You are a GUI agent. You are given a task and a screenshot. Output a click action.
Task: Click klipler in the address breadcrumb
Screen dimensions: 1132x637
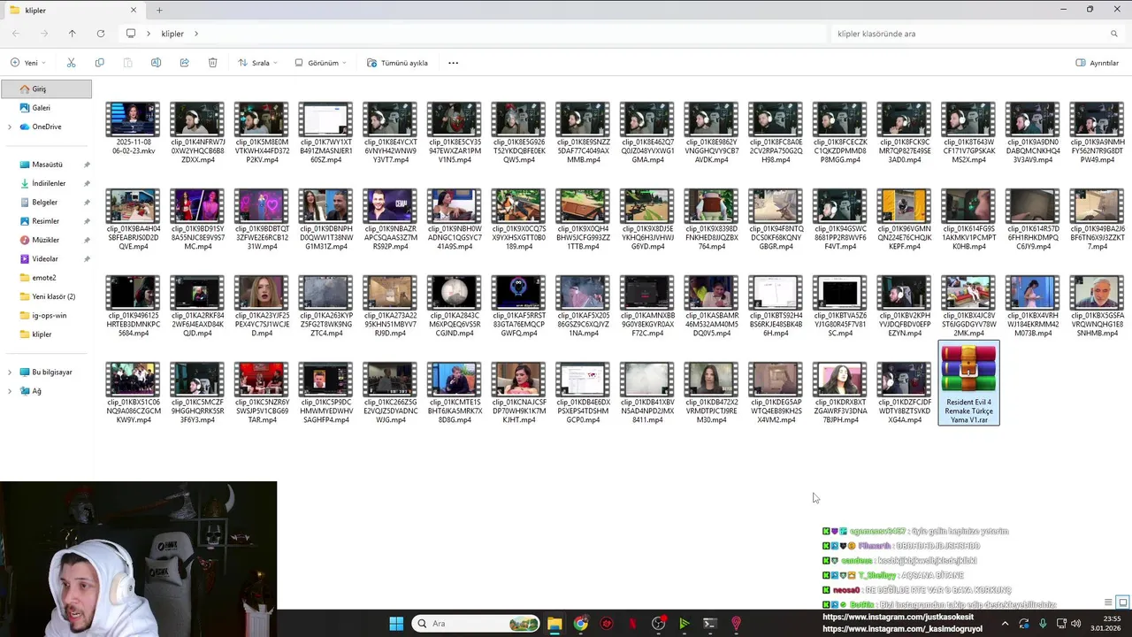[x=172, y=34]
